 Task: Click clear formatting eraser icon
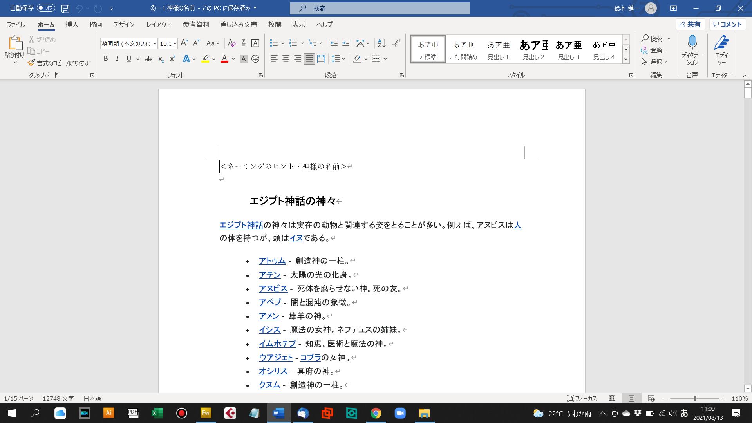(231, 43)
